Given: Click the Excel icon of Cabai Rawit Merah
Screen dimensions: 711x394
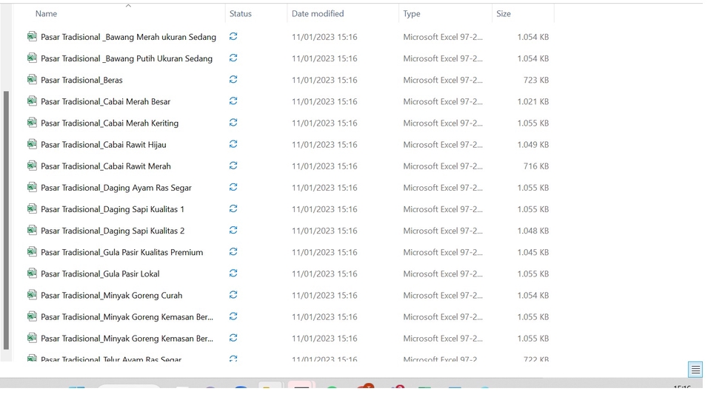Looking at the screenshot, I should [32, 166].
